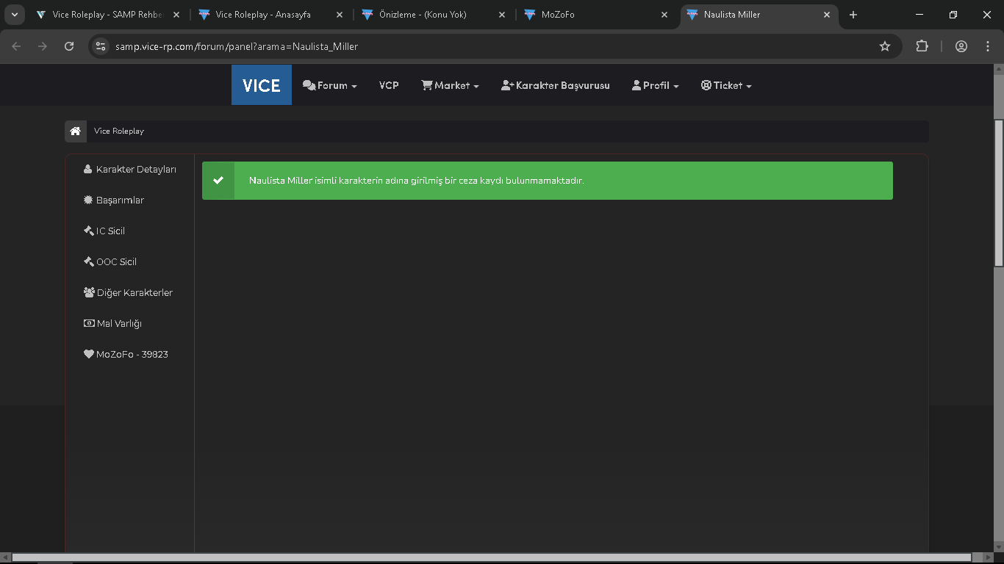Reload the current page
The image size is (1004, 564).
(x=69, y=46)
